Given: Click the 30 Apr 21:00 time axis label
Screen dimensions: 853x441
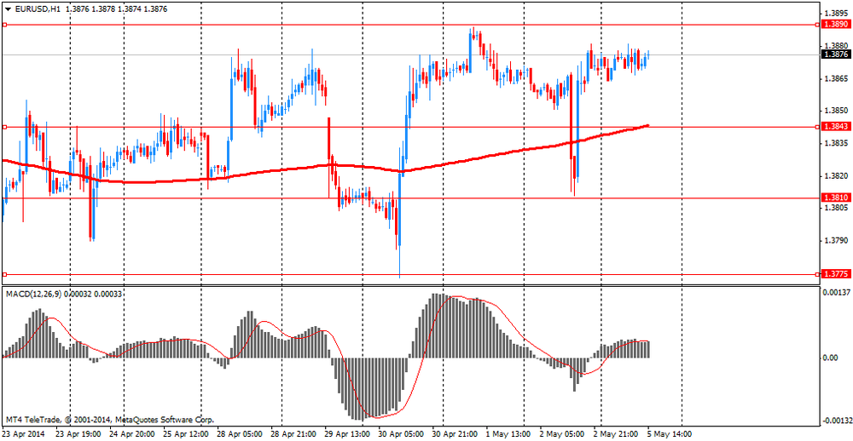Looking at the screenshot, I should [456, 433].
